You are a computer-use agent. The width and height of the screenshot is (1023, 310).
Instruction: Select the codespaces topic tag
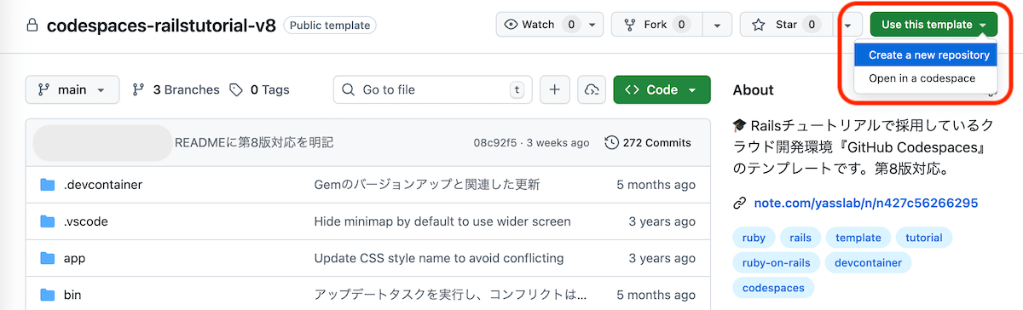coord(773,287)
